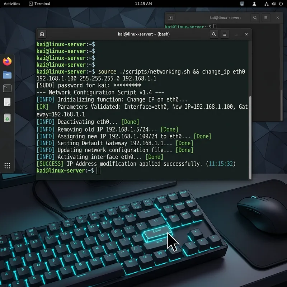Show the applications grid

click(7, 165)
